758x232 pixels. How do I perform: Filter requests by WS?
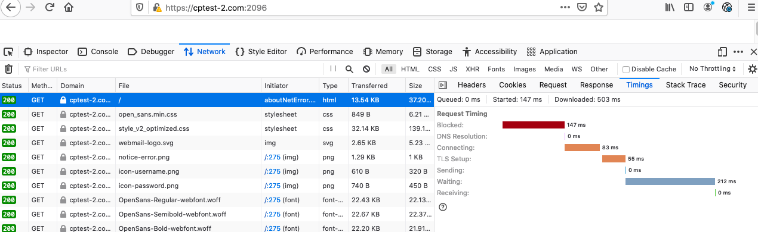(x=577, y=69)
